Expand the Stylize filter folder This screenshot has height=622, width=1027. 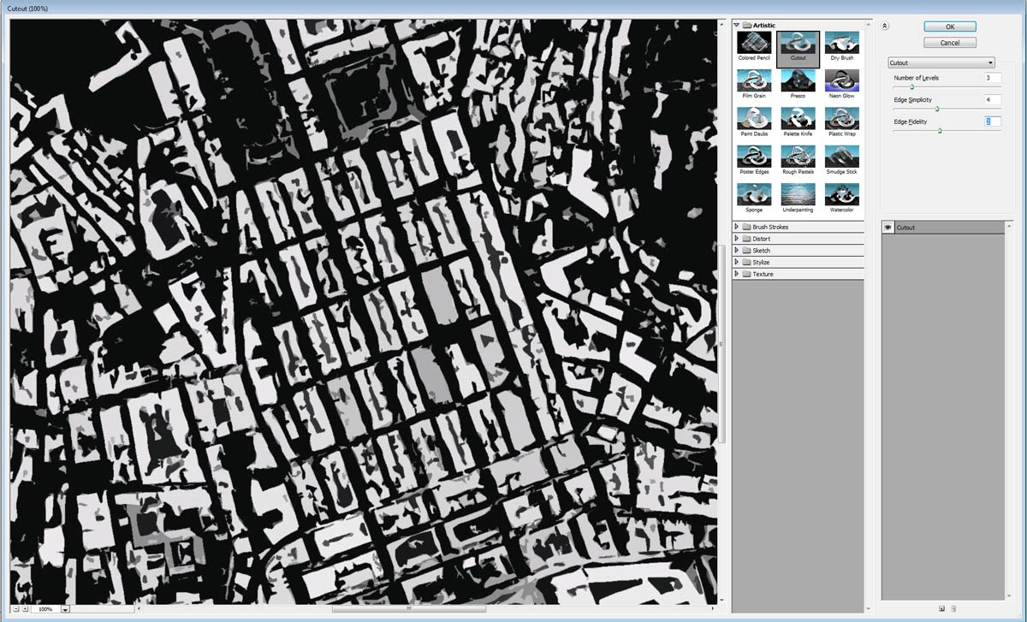(x=737, y=262)
